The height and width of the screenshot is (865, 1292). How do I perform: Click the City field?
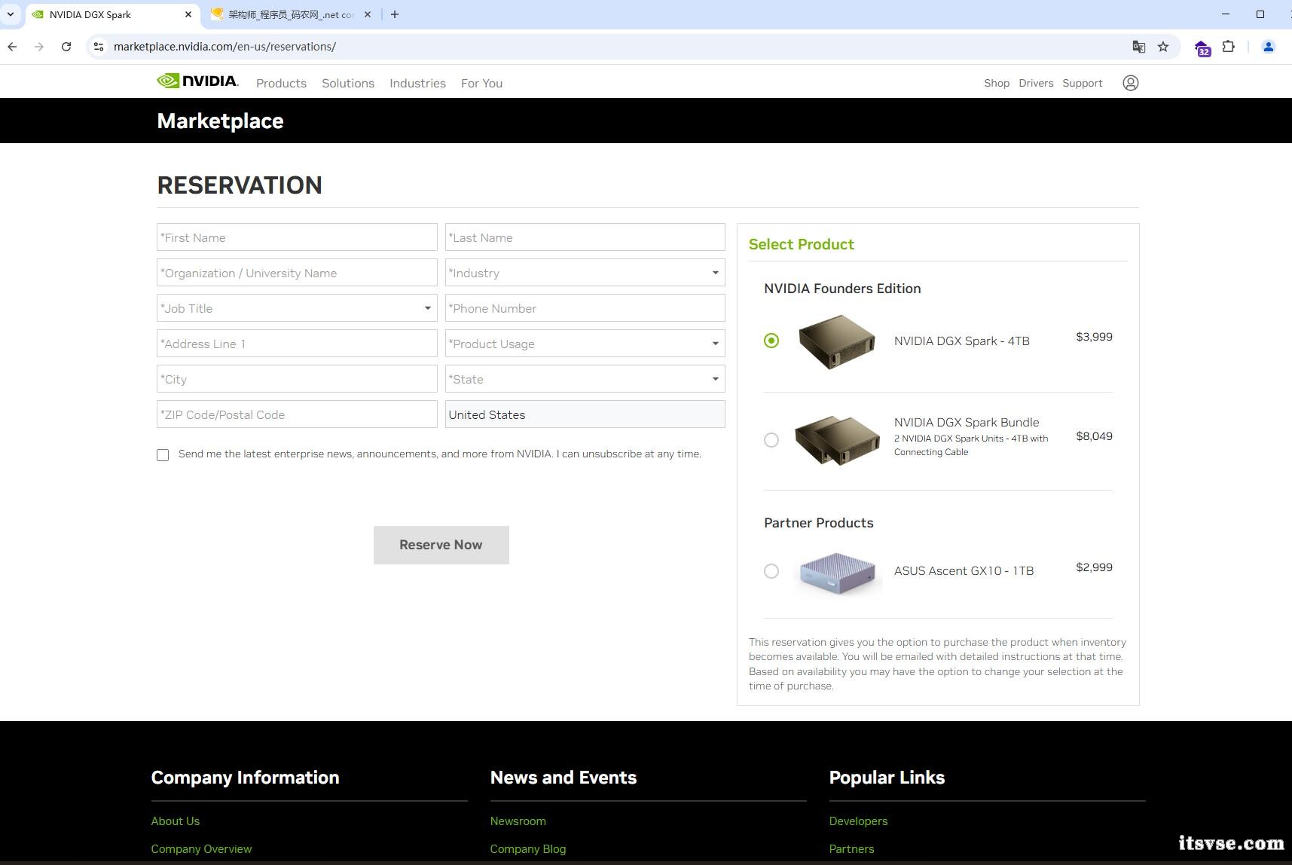(297, 379)
